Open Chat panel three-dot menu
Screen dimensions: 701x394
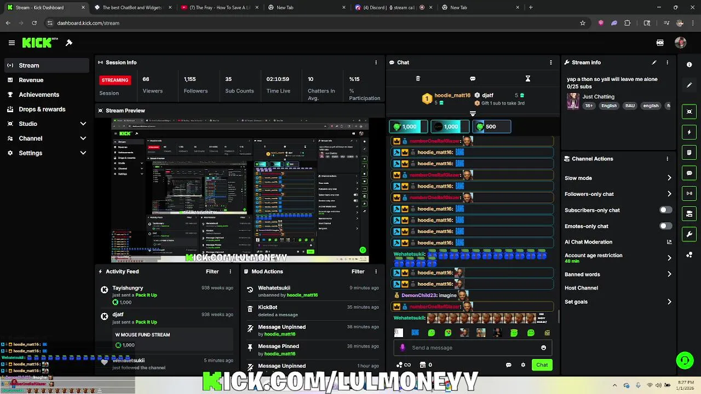(551, 62)
